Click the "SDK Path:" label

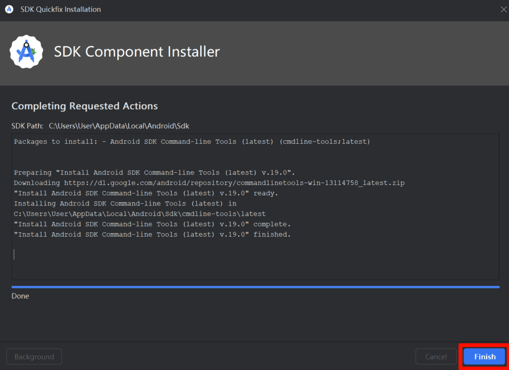pos(27,126)
